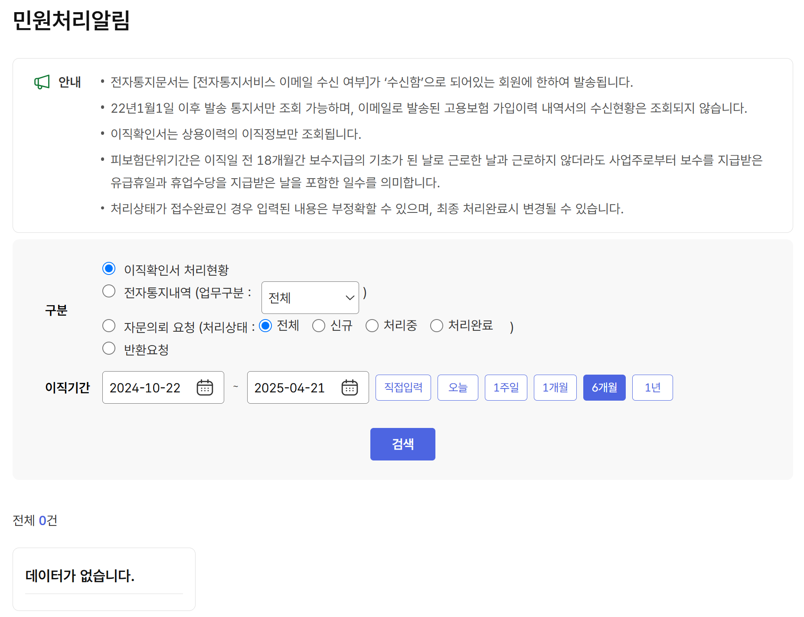Image resolution: width=804 pixels, height=617 pixels.
Task: Set period to 1개월
Action: point(555,388)
